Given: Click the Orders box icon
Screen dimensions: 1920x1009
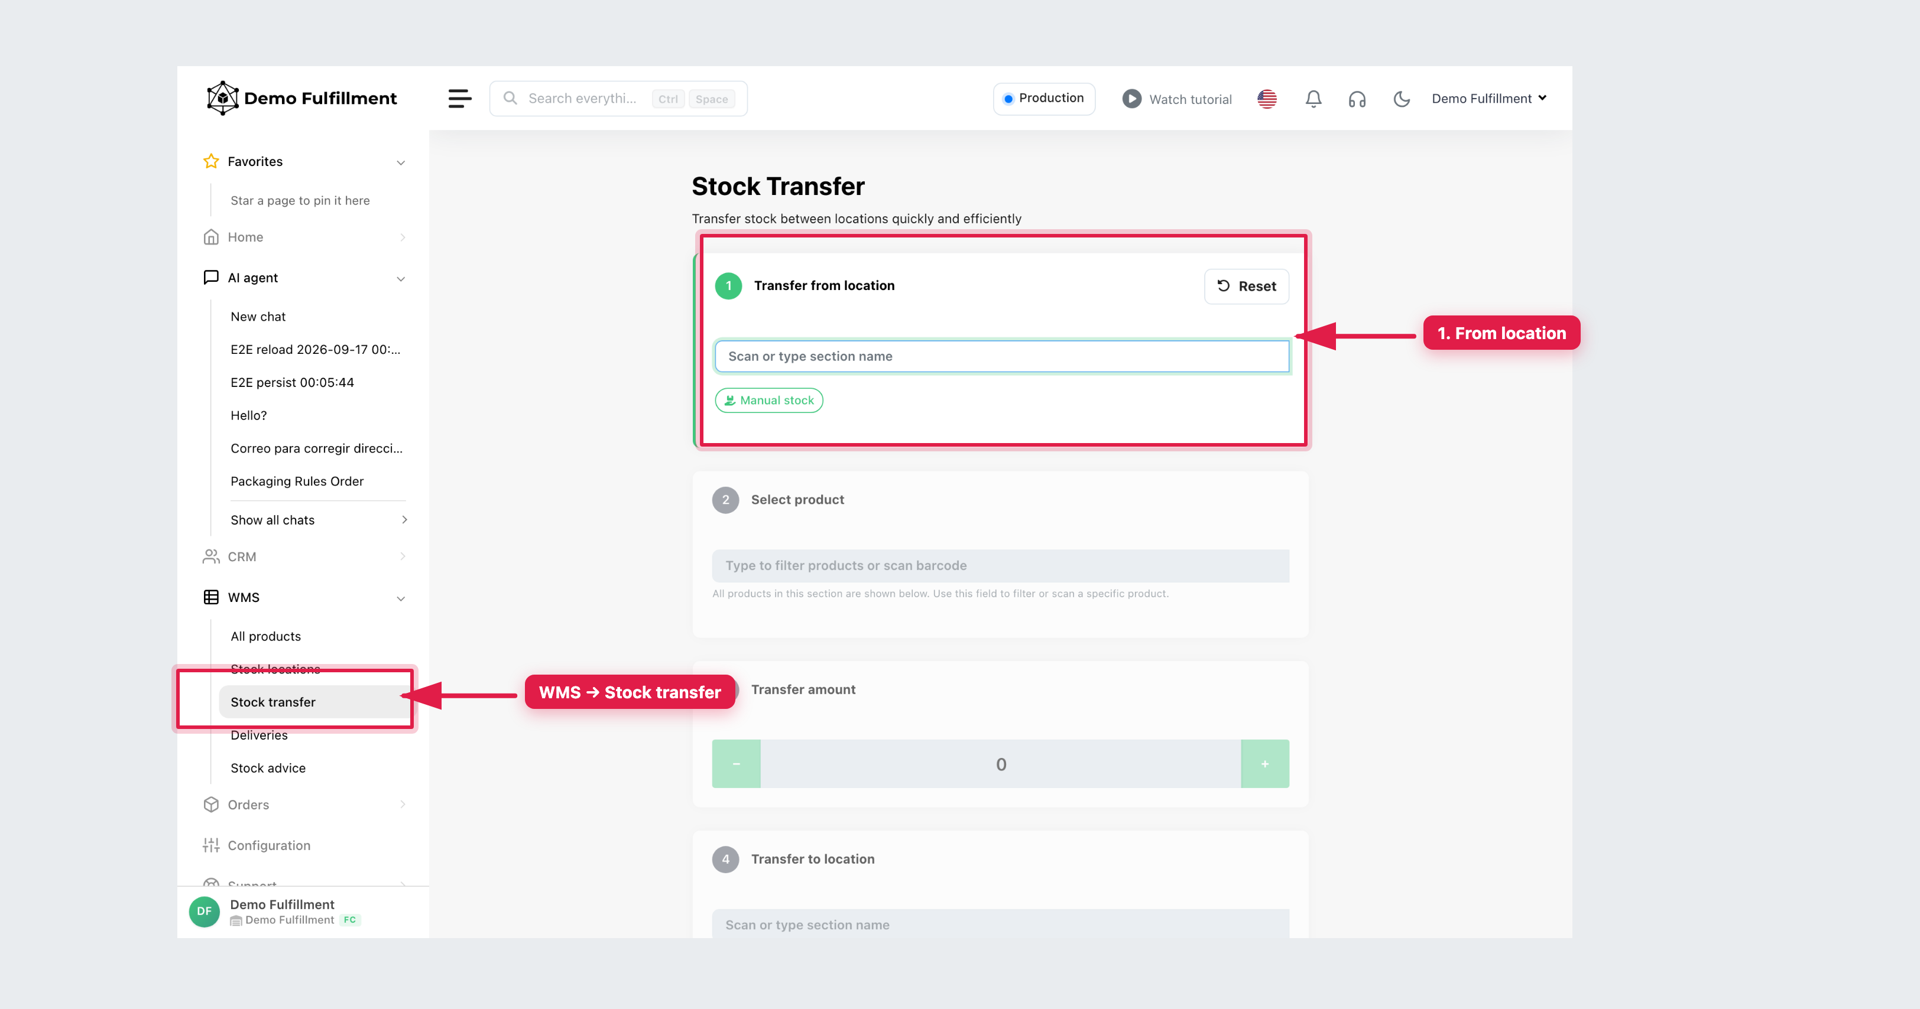Looking at the screenshot, I should 211,804.
